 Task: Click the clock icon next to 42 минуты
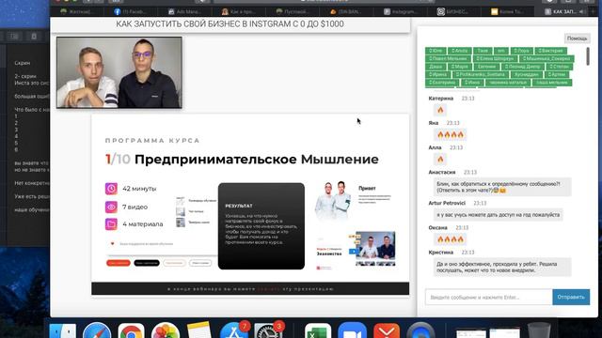point(111,189)
